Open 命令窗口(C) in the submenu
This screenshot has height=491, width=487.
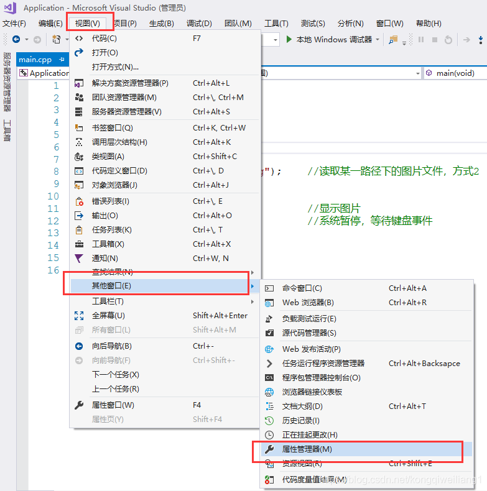[x=367, y=288]
